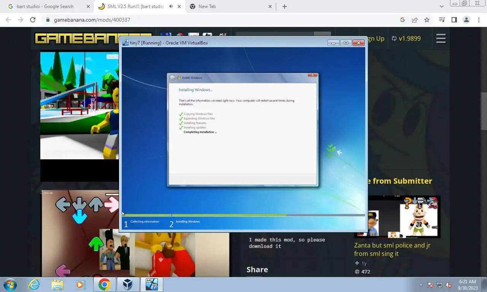Image resolution: width=487 pixels, height=292 pixels.
Task: Open Action Center flag icon in tray
Action: [x=430, y=285]
